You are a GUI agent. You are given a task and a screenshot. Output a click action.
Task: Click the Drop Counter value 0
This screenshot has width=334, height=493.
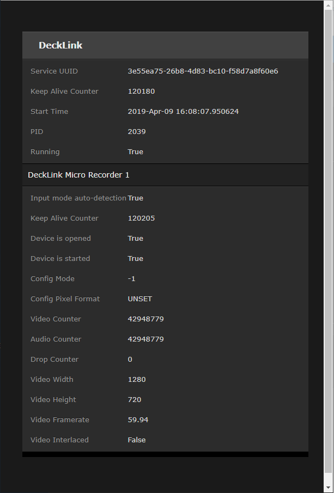[130, 360]
